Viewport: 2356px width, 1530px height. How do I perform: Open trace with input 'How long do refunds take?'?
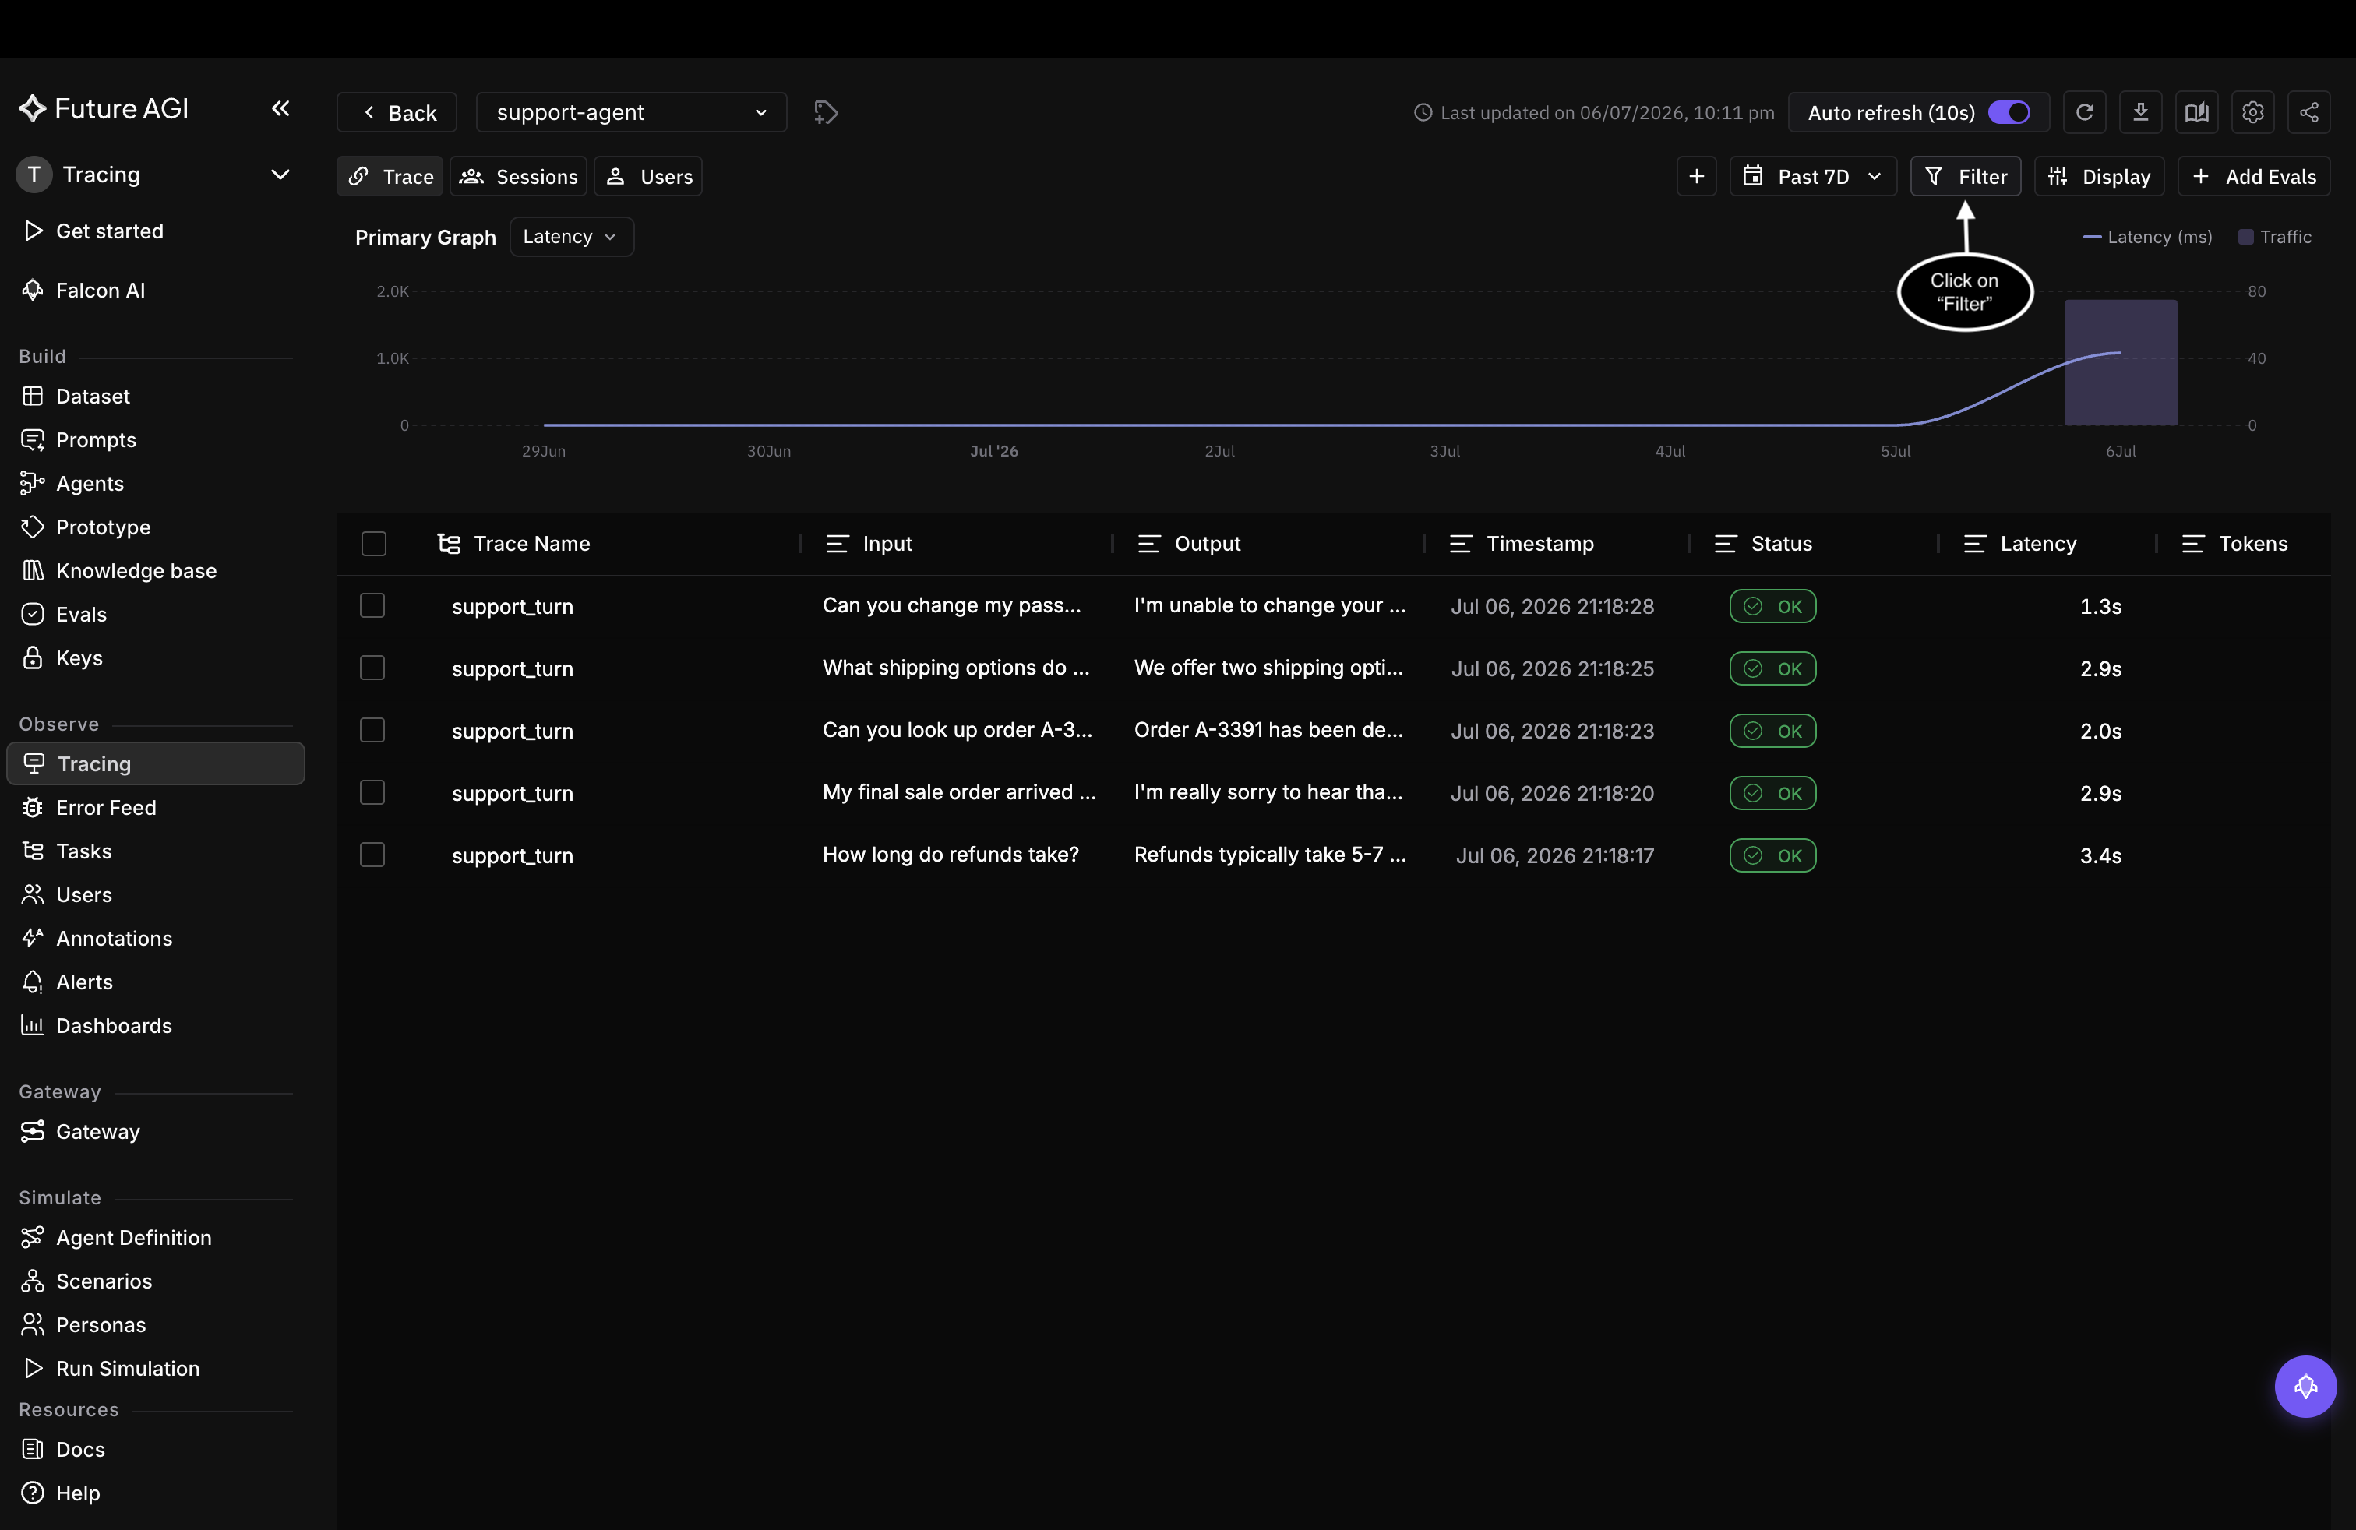(951, 854)
